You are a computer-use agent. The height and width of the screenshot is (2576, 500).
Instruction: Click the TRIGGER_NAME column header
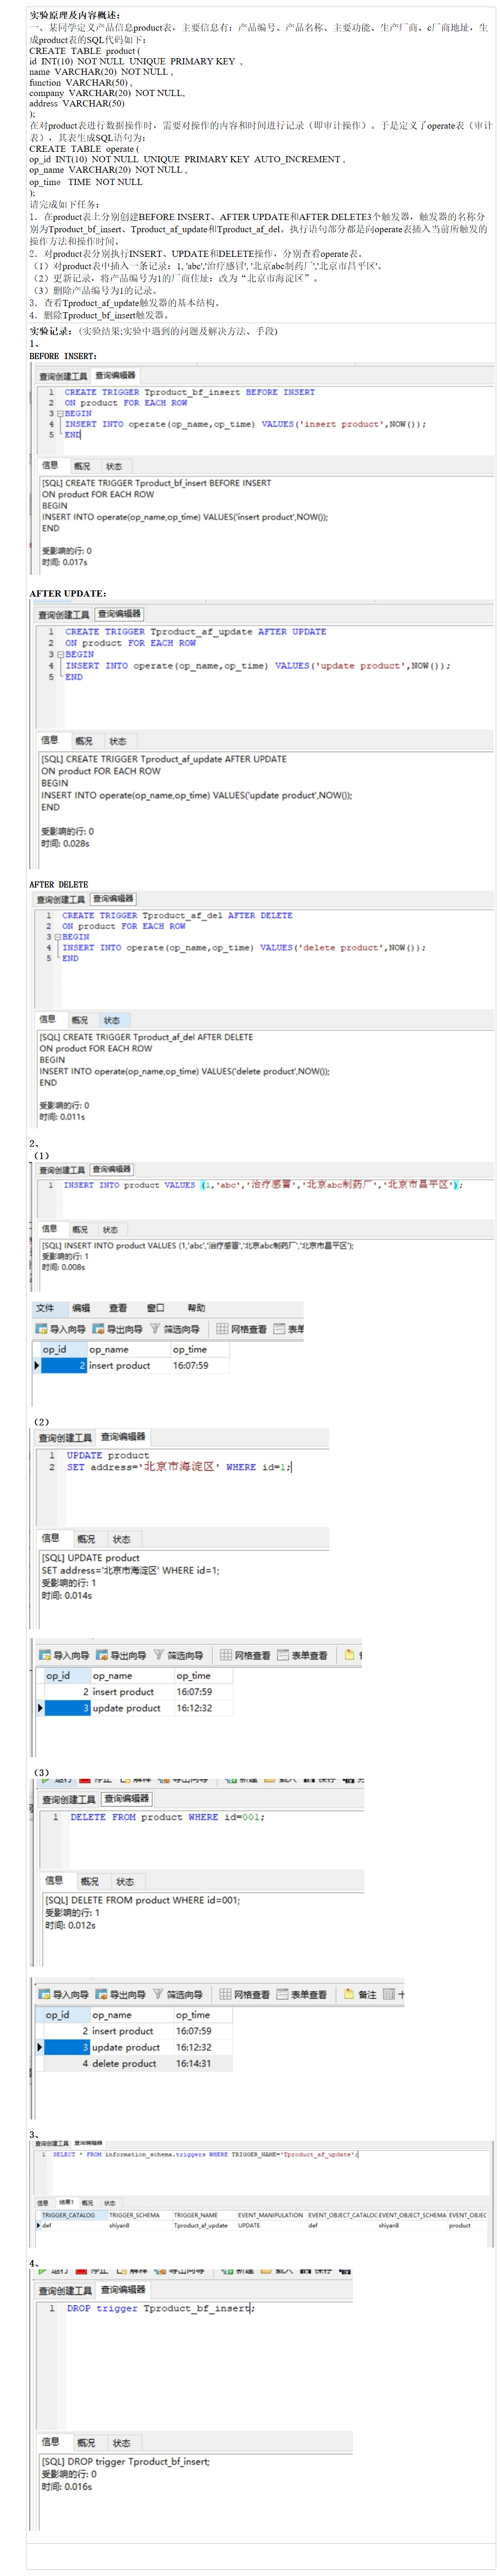tap(203, 2214)
